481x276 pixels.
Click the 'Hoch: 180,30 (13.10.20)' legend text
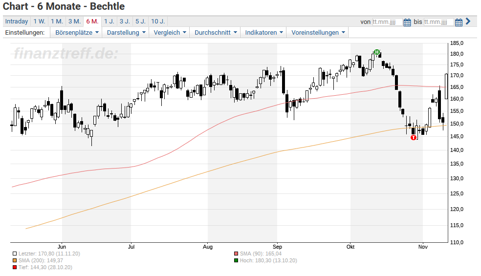268,261
